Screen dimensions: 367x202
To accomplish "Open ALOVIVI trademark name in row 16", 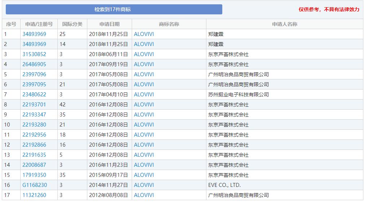I will click(x=144, y=185).
